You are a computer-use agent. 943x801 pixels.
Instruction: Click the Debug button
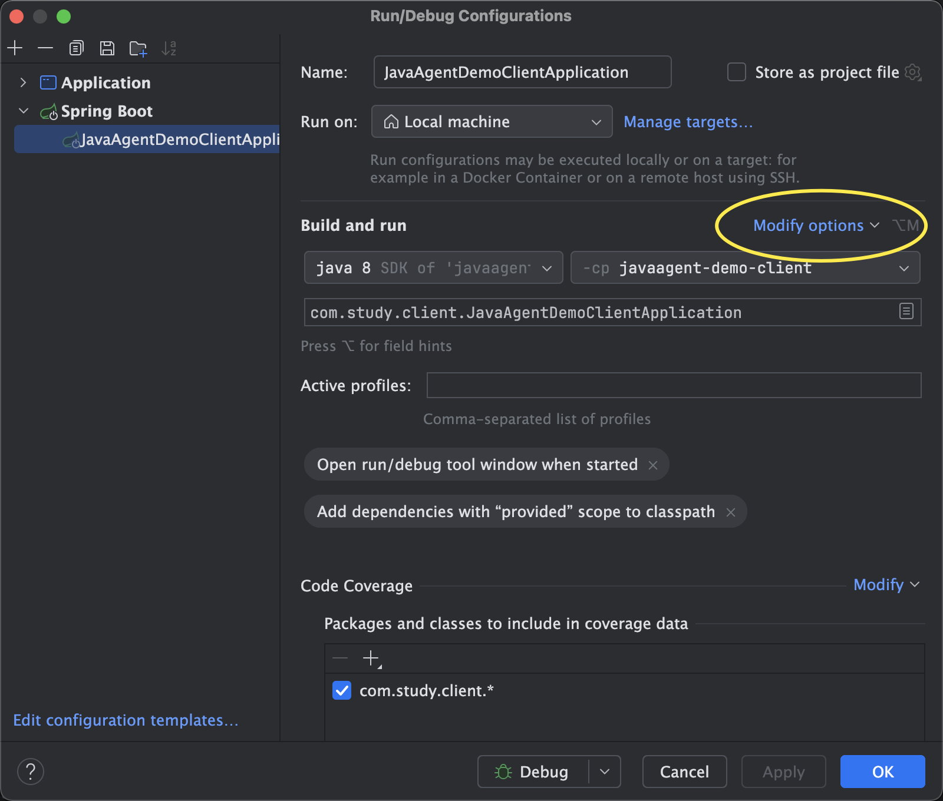pos(533,772)
